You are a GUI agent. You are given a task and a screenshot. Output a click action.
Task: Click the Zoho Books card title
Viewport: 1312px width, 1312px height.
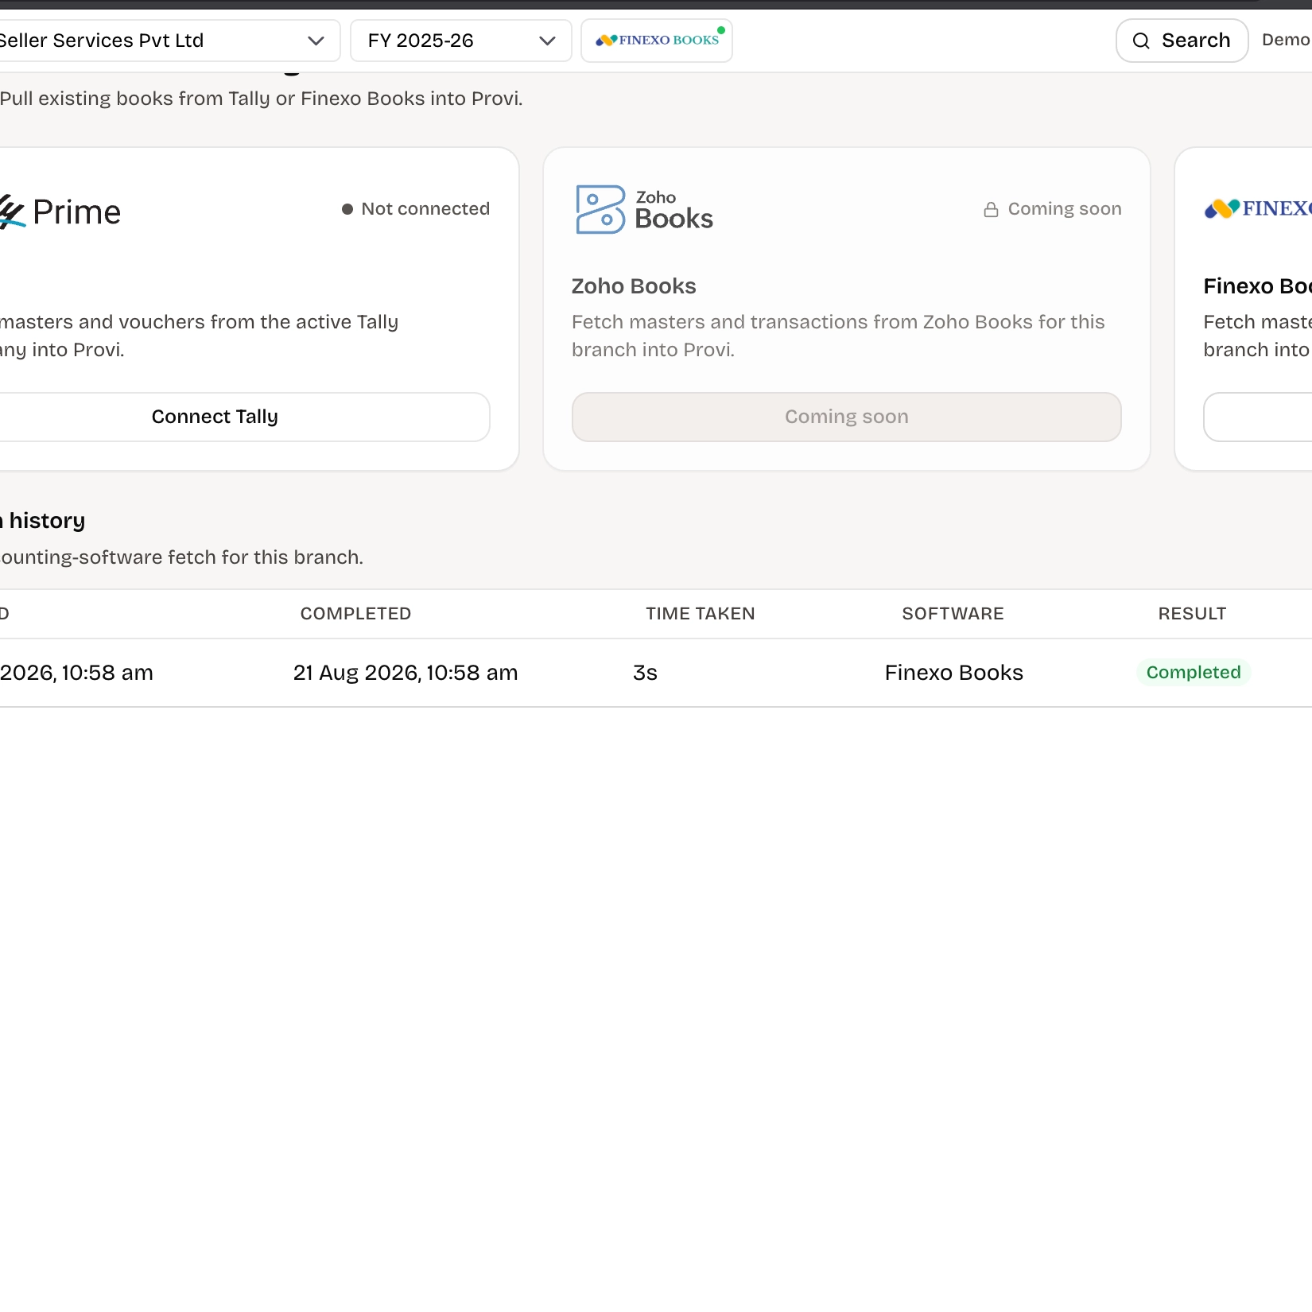click(x=634, y=286)
